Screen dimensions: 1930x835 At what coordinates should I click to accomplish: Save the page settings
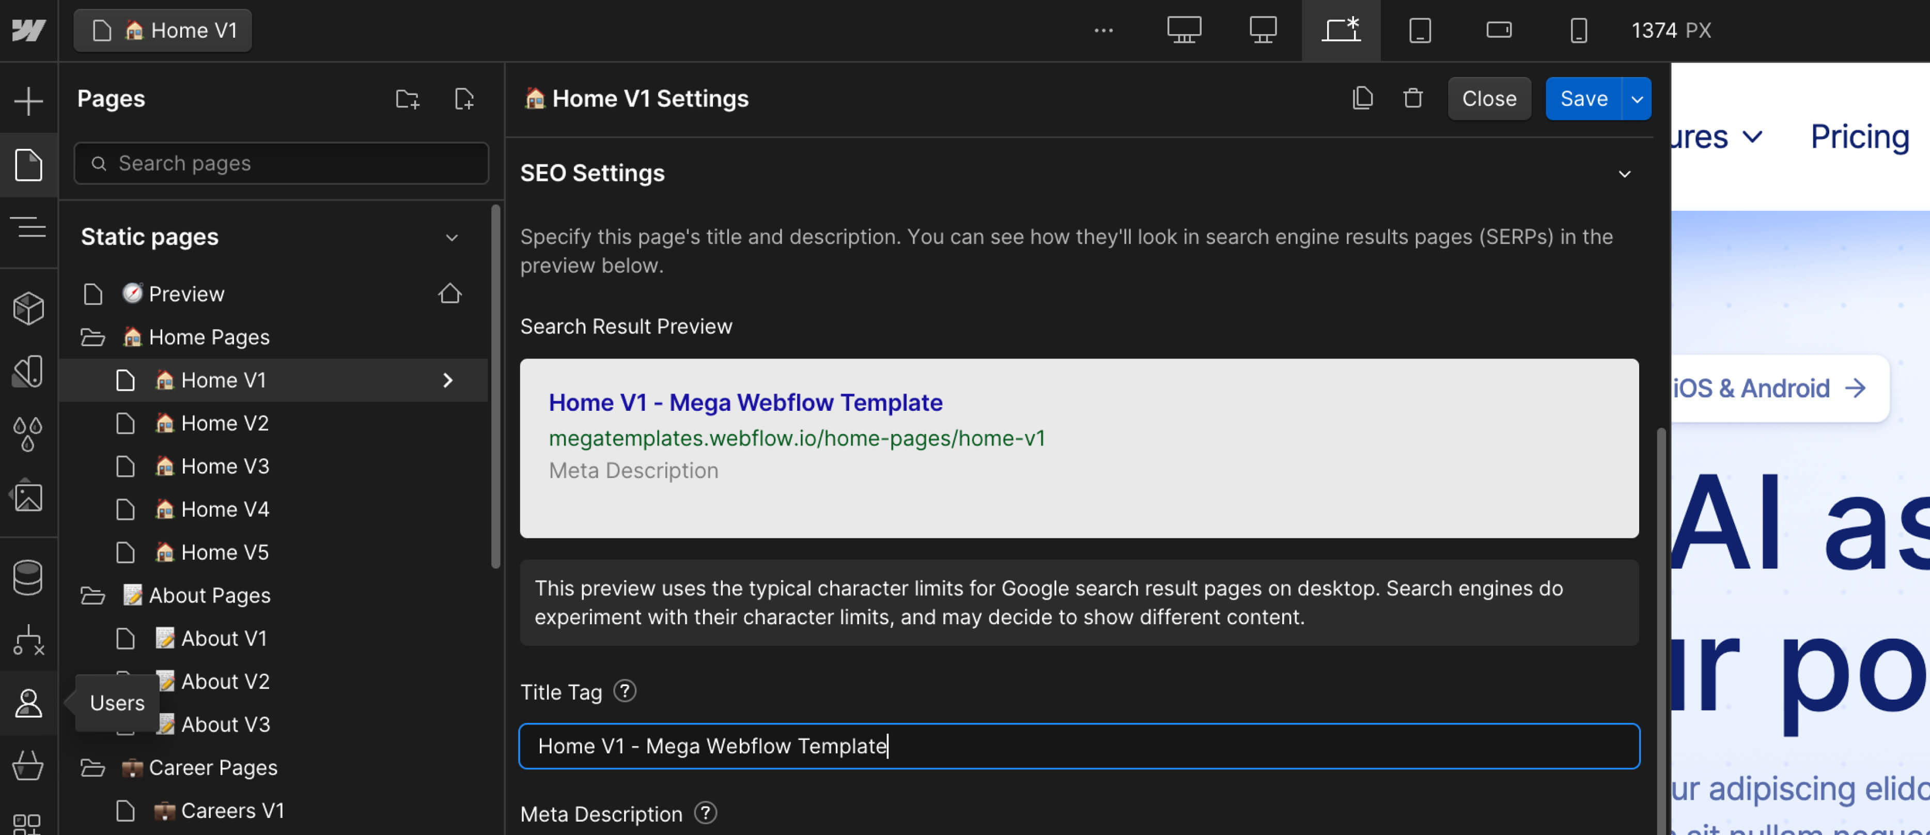click(1584, 98)
